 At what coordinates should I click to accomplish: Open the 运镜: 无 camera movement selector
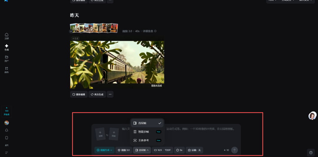pos(194,150)
